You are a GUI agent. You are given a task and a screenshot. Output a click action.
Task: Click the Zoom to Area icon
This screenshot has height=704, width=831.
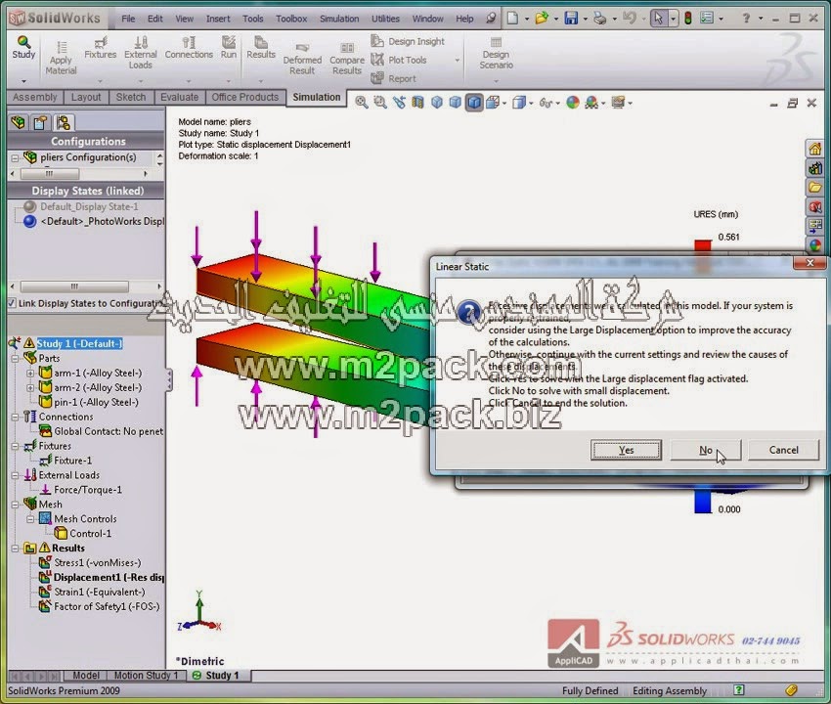380,103
